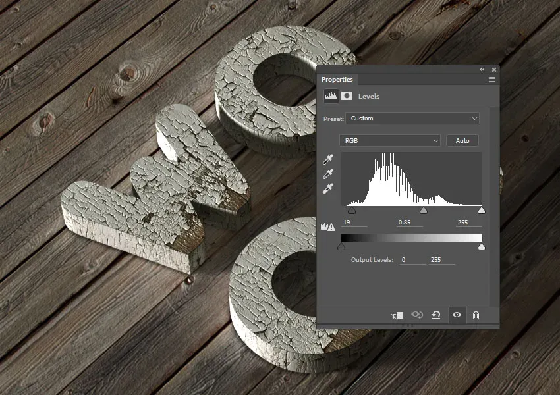Select the Levels adjustment histogram icon
560x395 pixels.
coord(331,96)
